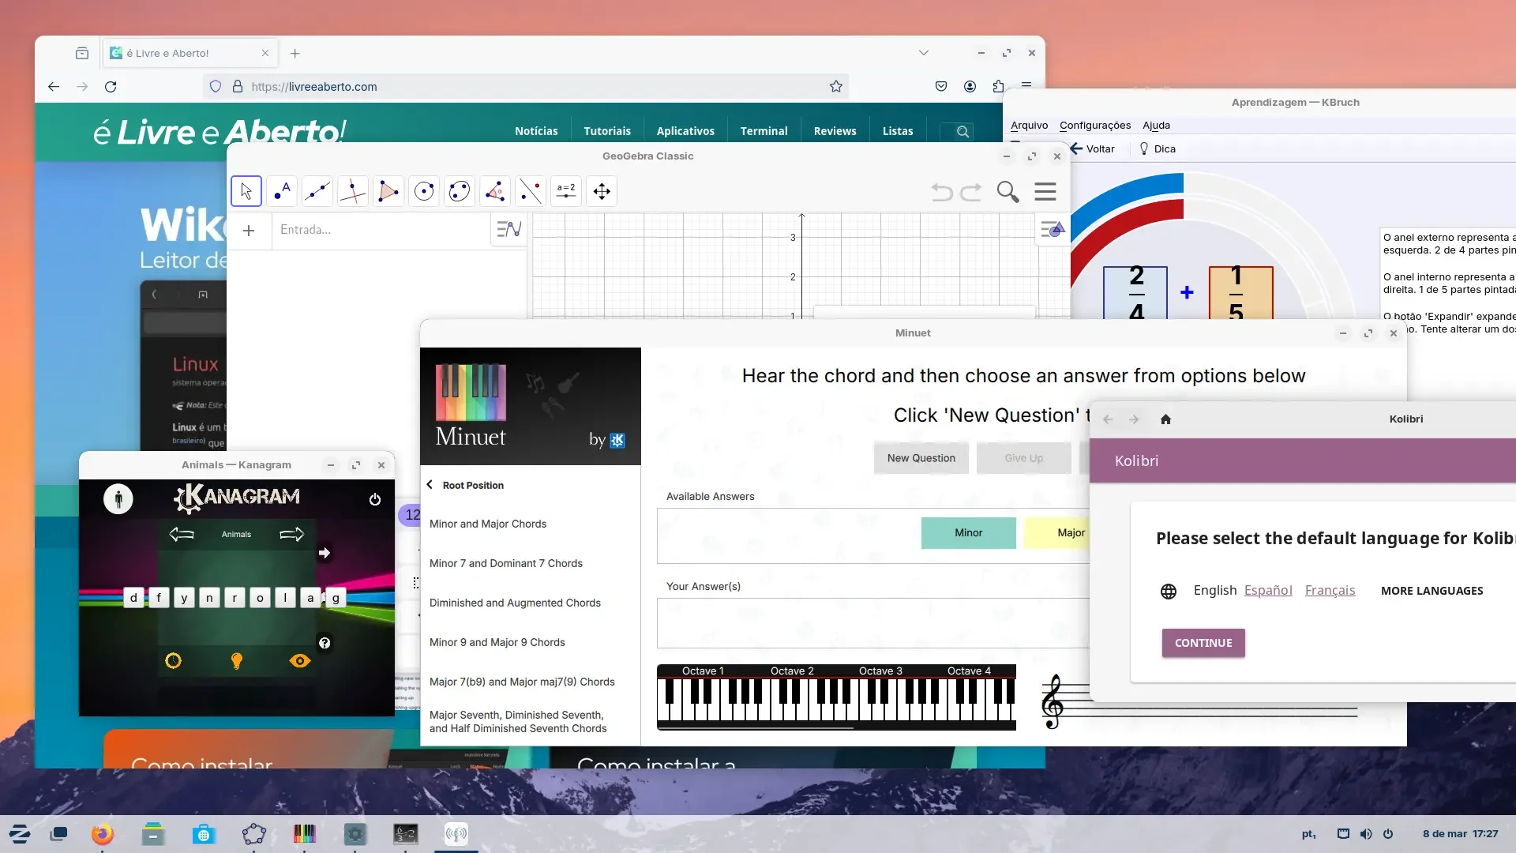
Task: Choose the Polygon tool in GeoGebra
Action: pos(388,191)
